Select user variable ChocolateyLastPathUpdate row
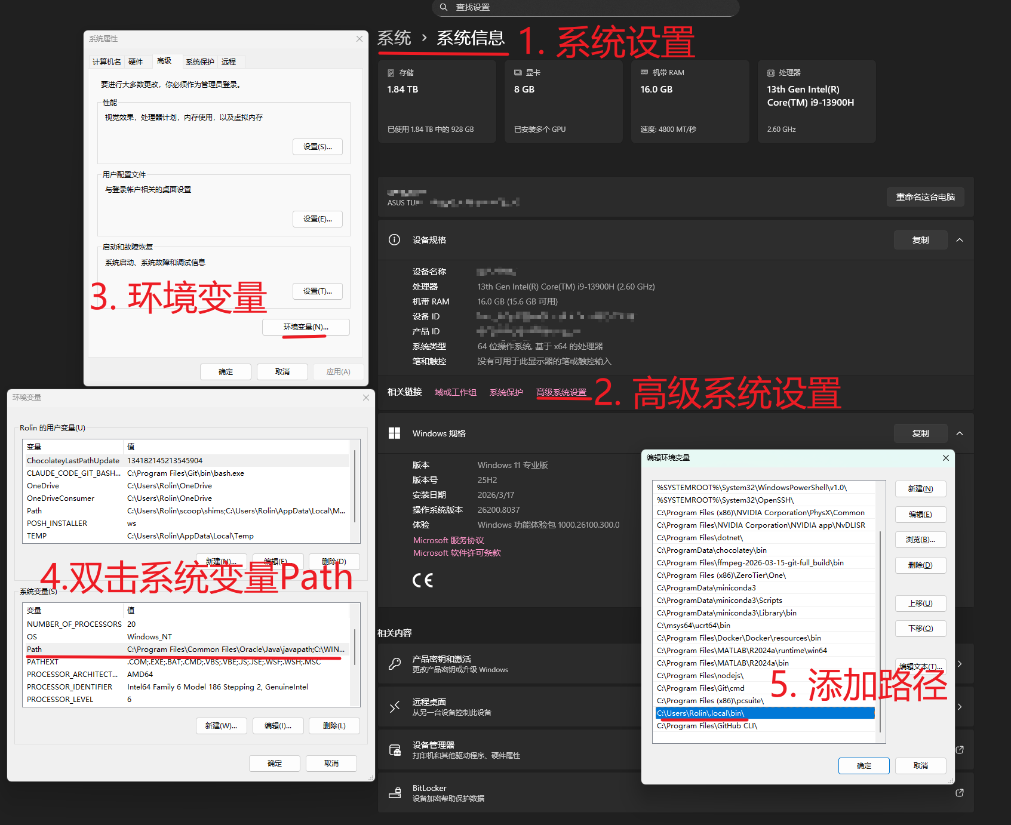This screenshot has height=825, width=1011. (x=186, y=461)
